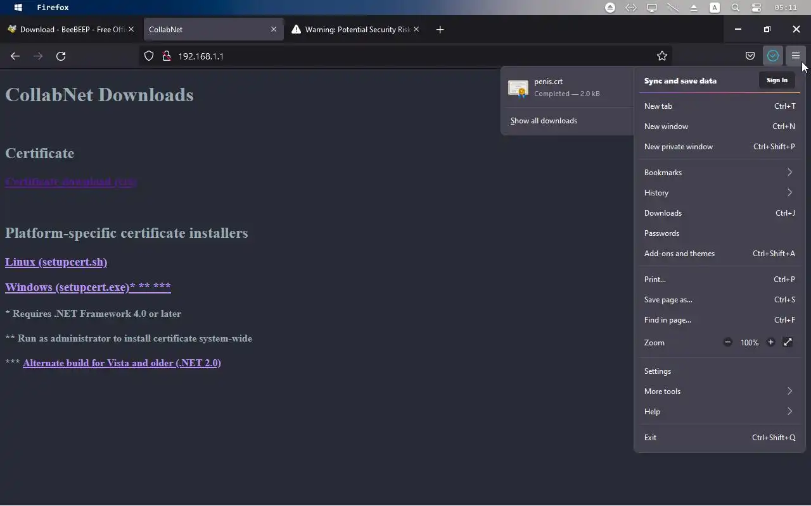This screenshot has height=506, width=811.
Task: Click the plain eject triangle icon in tray
Action: pos(693,8)
